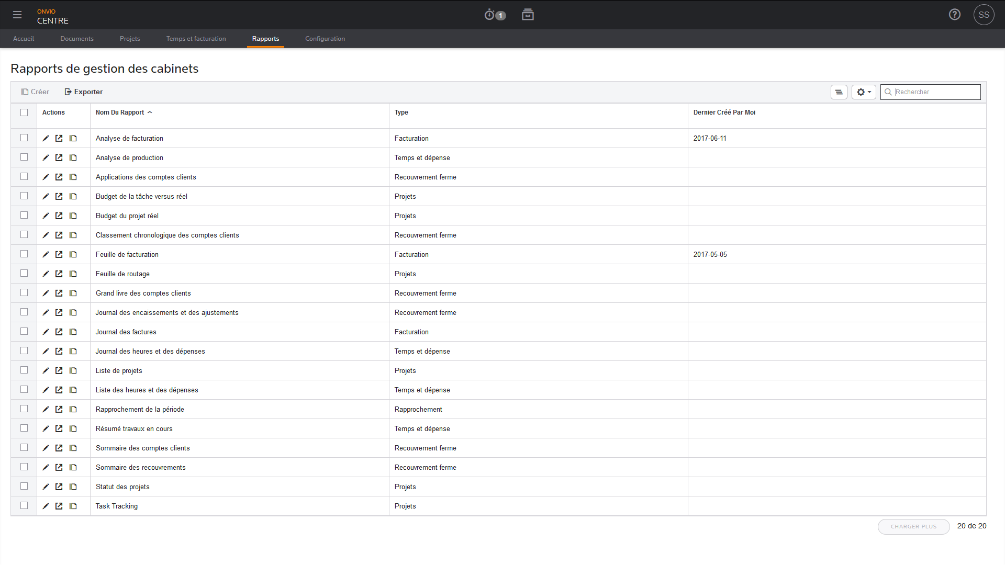Click the Grand livre des comptes clients name

143,293
